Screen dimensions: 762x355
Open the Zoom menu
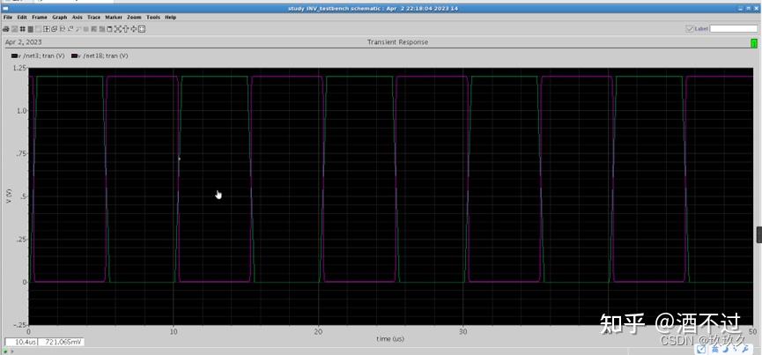(134, 17)
